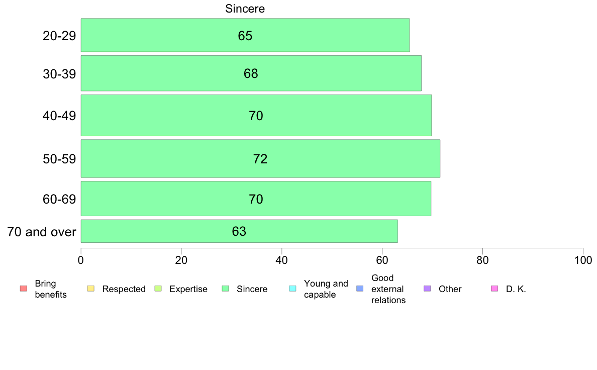Viewport: 597px width, 370px height.
Task: Click the Young and capable cyan swatch
Action: coord(293,289)
